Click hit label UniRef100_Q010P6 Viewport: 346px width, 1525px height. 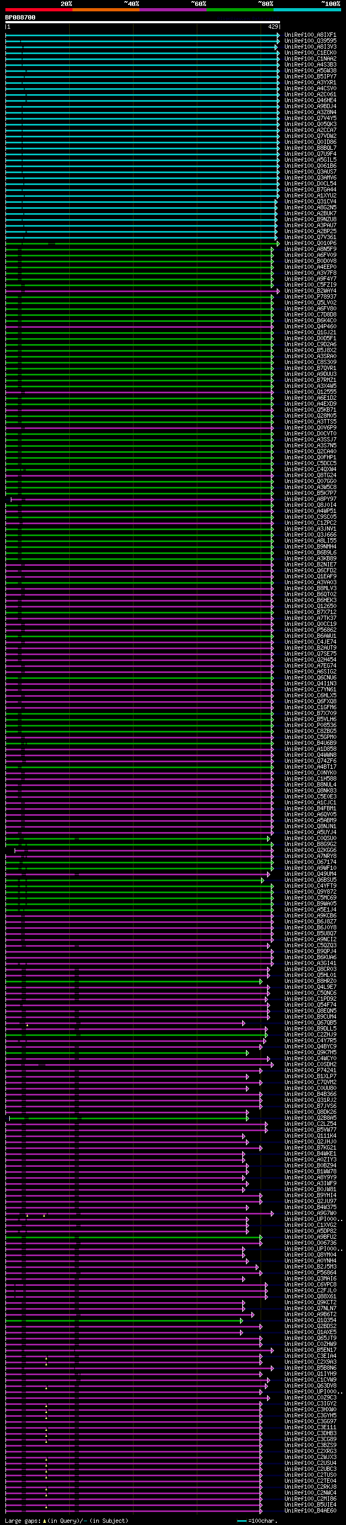[x=310, y=243]
